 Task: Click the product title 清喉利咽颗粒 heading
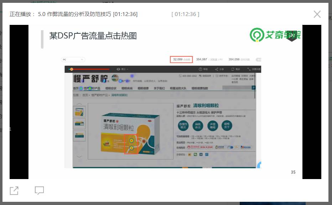click(206, 106)
